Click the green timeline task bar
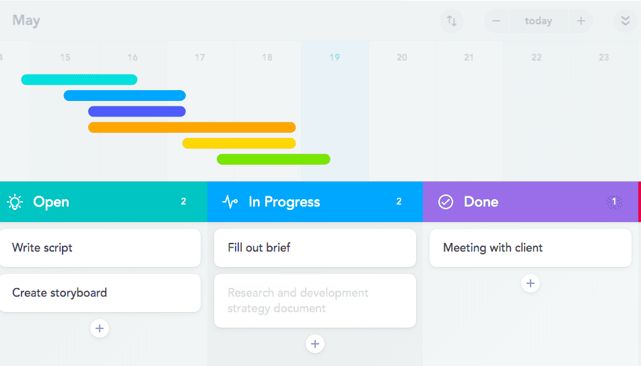Screen dimensions: 641x366 click(x=273, y=159)
